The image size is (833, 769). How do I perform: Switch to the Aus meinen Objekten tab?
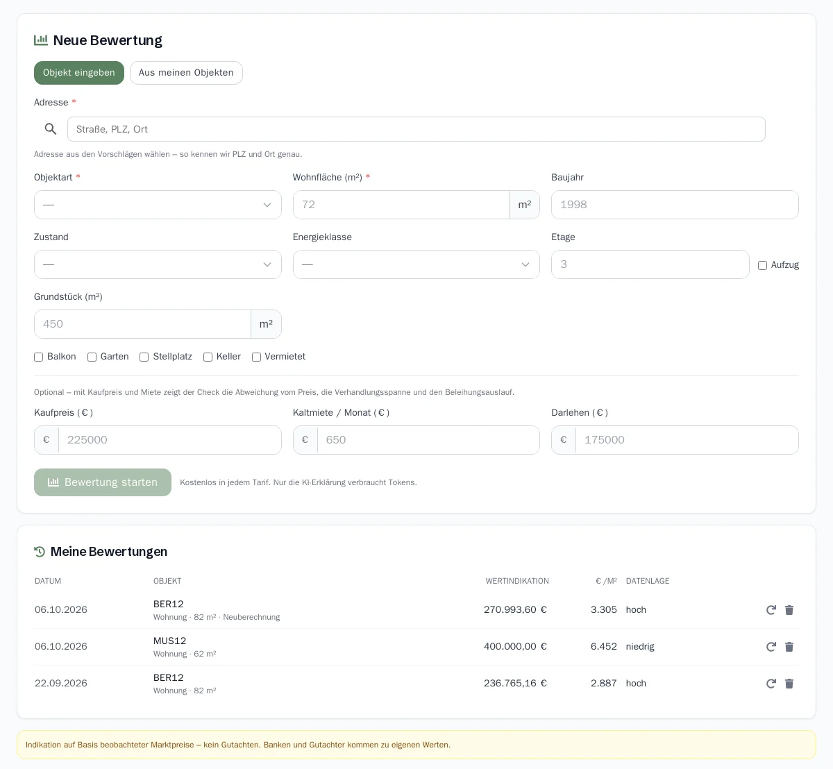(186, 73)
